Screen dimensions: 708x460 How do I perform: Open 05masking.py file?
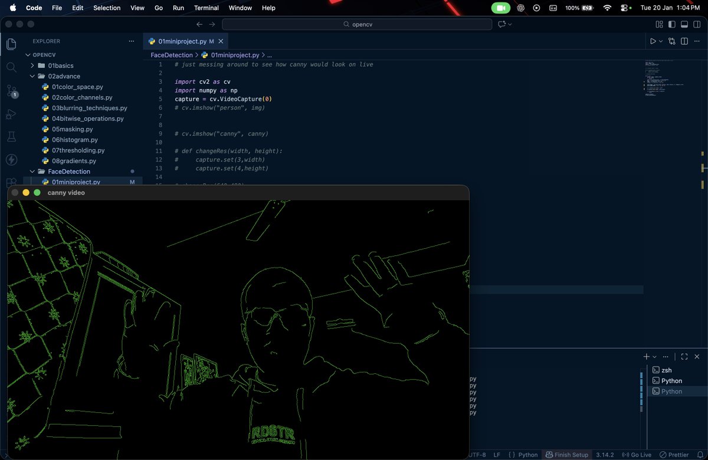(x=72, y=129)
